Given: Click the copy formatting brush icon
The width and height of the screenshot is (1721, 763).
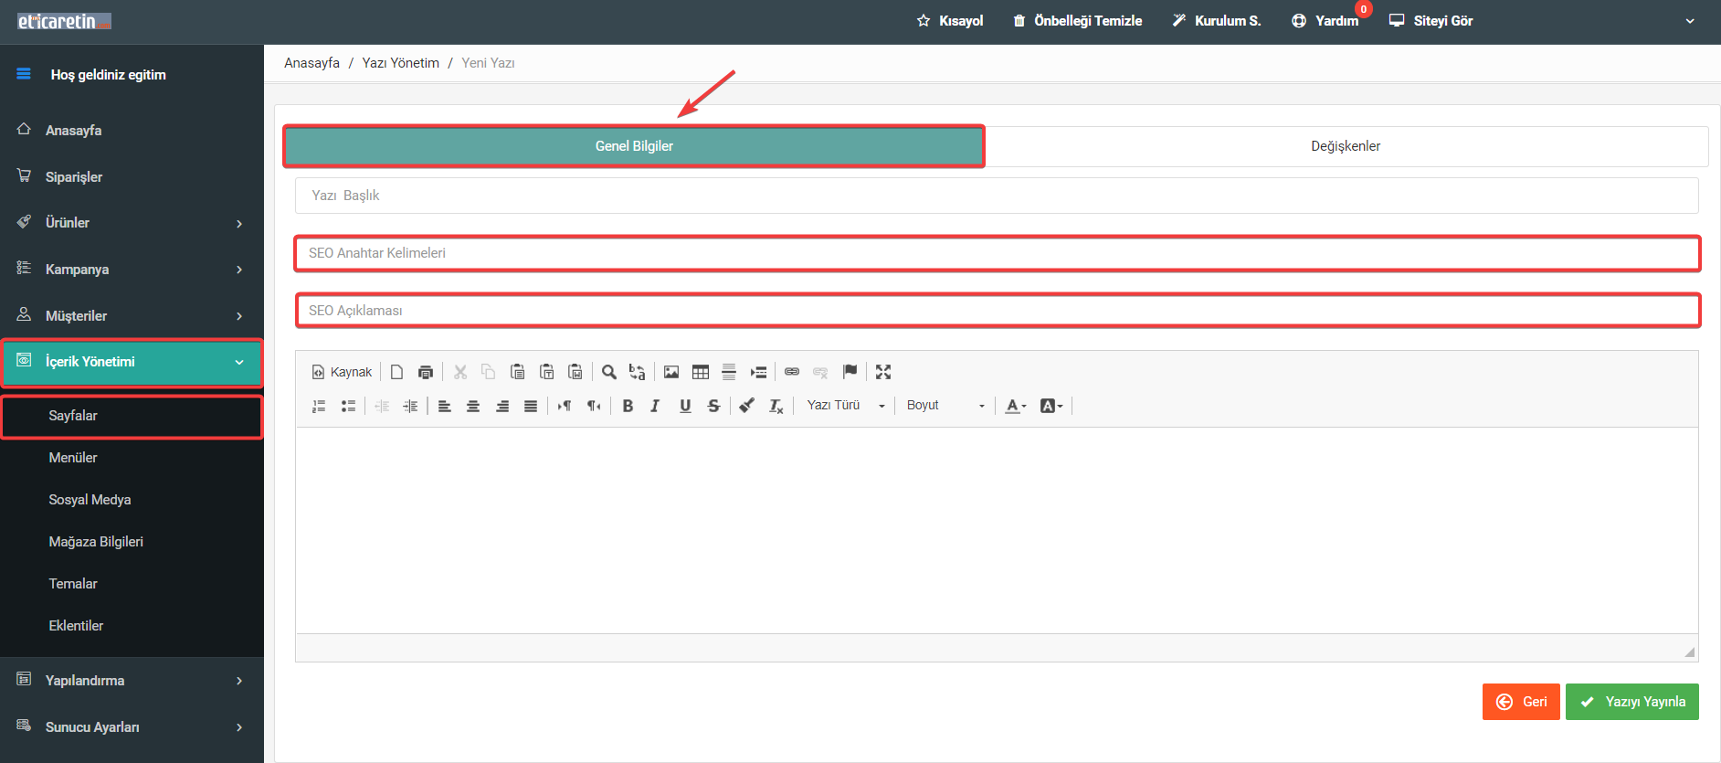Looking at the screenshot, I should [x=747, y=406].
